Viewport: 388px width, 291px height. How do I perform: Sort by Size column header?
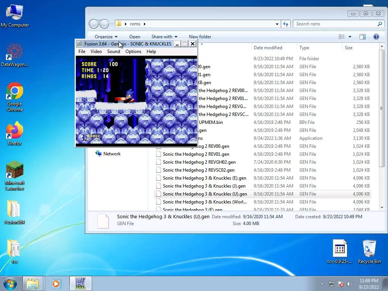click(x=349, y=47)
